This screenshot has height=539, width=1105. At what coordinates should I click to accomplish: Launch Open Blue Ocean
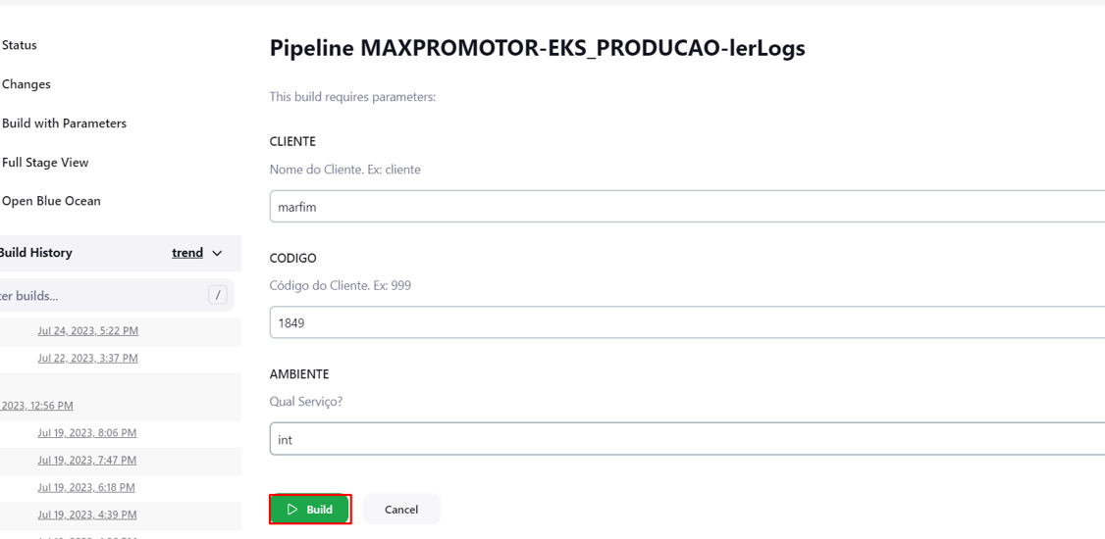pyautogui.click(x=51, y=201)
